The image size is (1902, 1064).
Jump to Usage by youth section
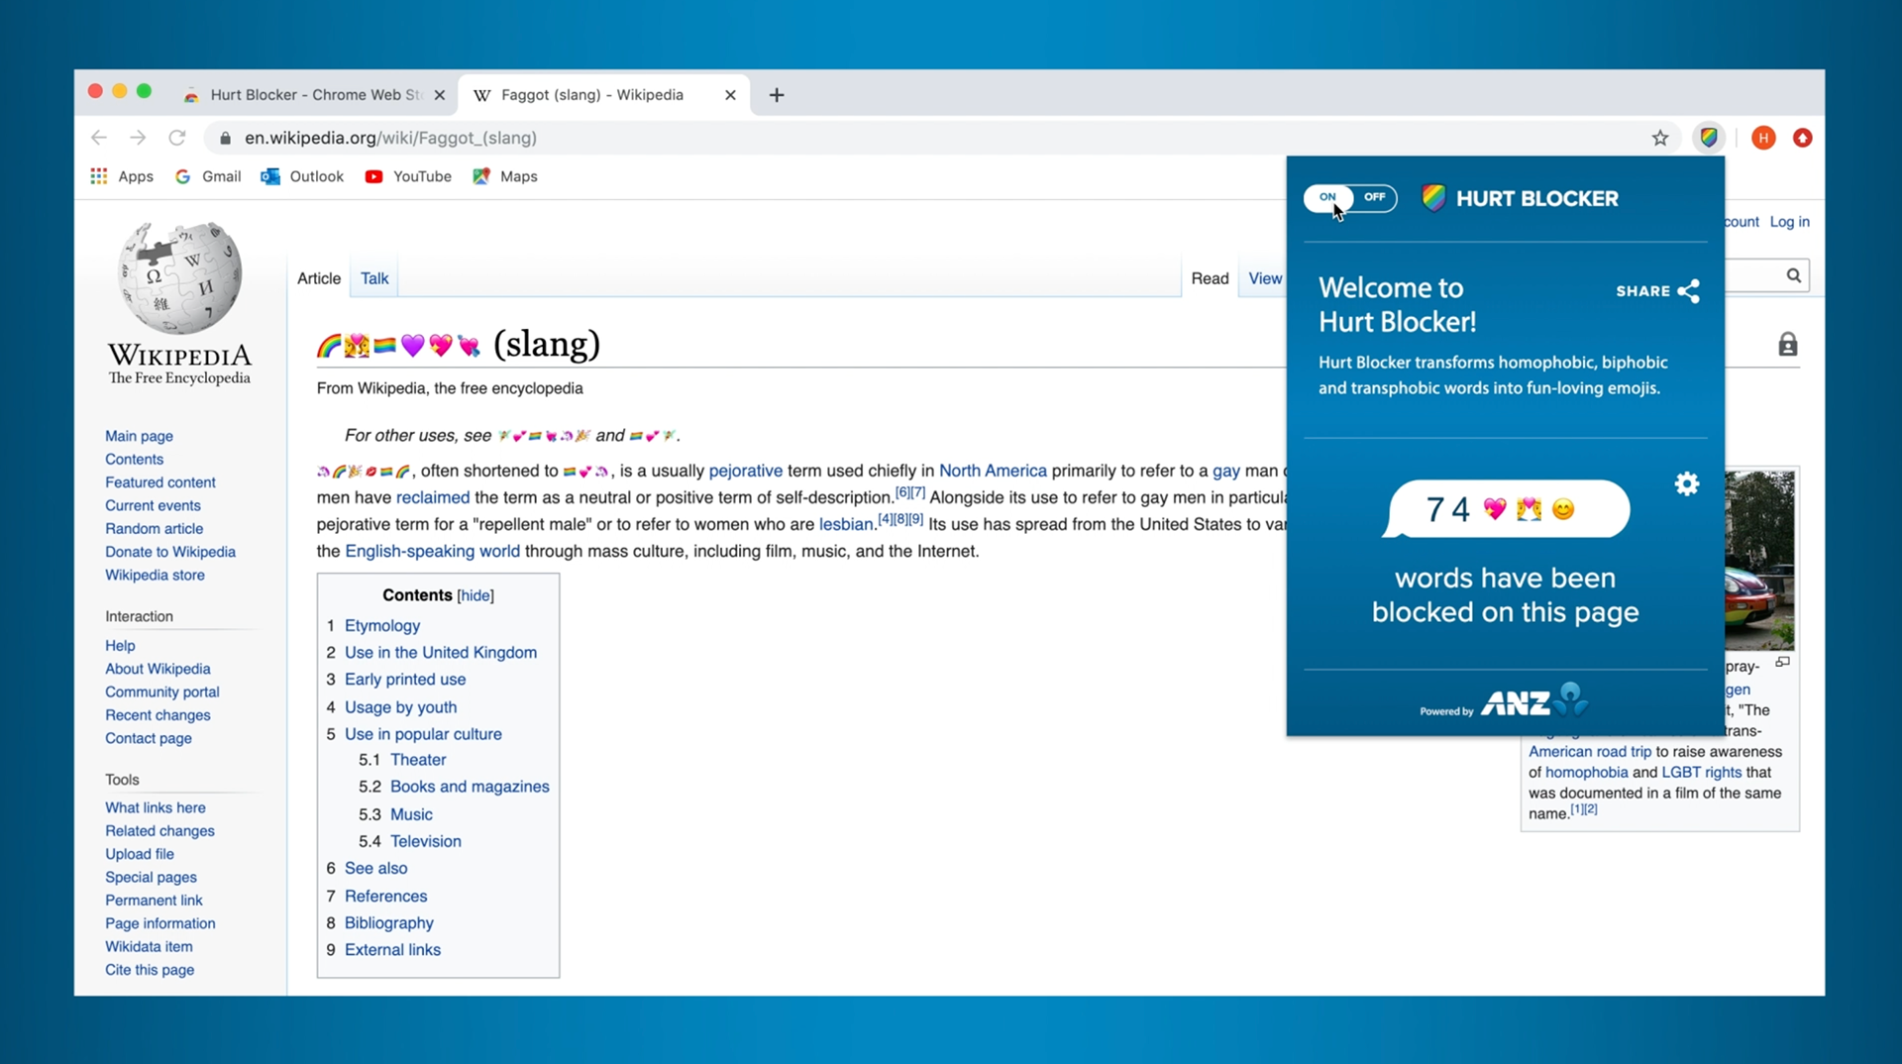[400, 707]
